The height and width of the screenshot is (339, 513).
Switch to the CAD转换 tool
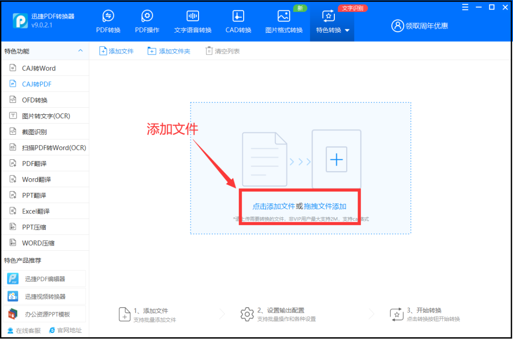(x=238, y=17)
